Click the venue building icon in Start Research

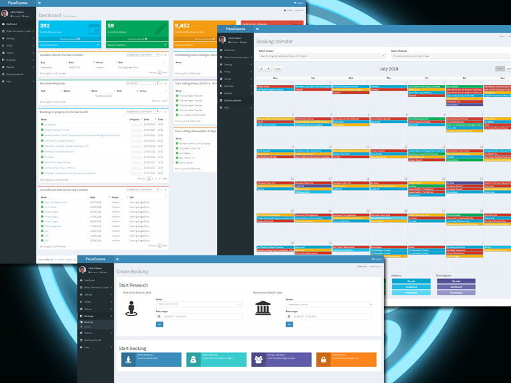[x=263, y=308]
